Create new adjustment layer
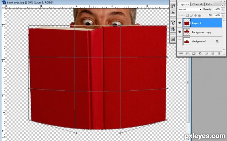227x141 pixels. (x=200, y=53)
